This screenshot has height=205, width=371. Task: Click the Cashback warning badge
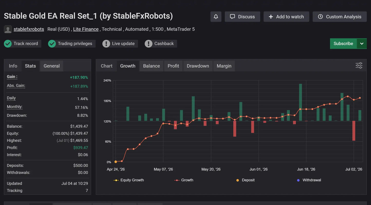point(161,44)
